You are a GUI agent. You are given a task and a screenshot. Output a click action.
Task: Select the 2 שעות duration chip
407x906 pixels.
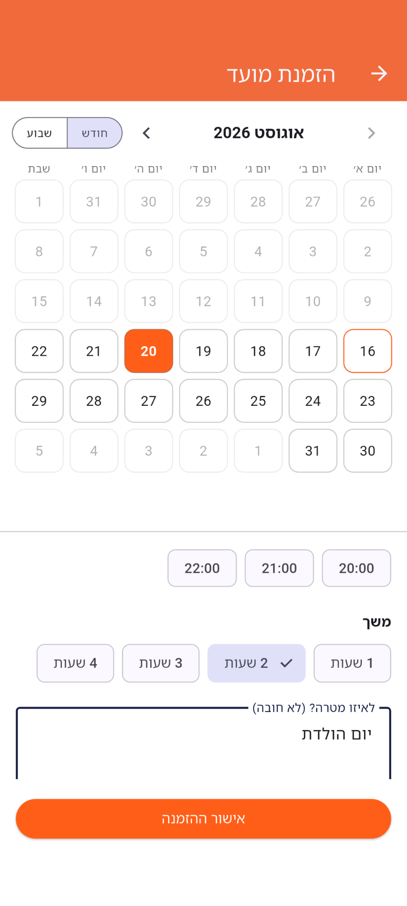pos(257,663)
